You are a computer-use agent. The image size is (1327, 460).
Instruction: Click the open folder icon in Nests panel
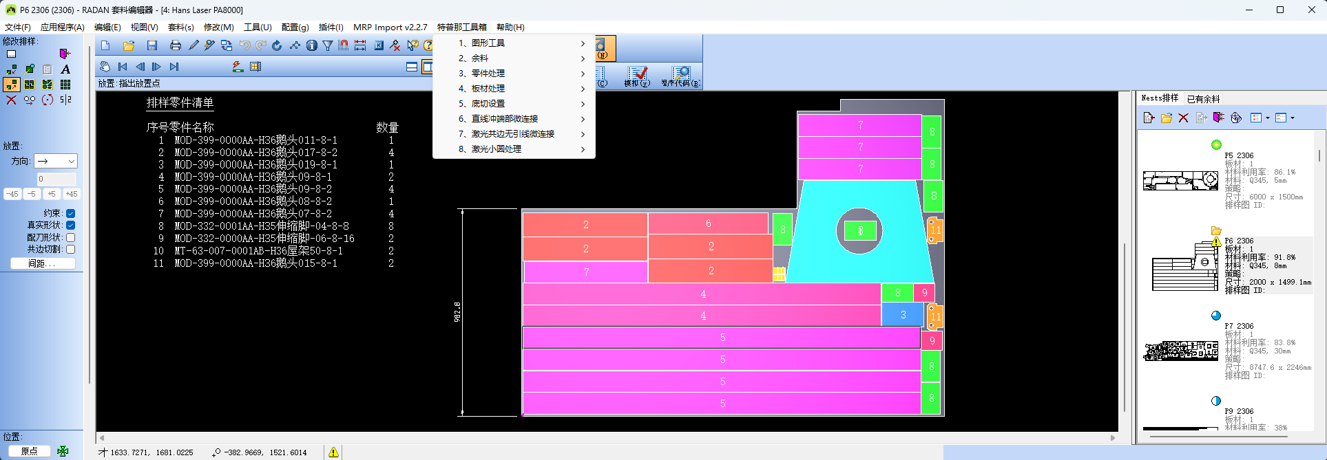tap(1167, 118)
